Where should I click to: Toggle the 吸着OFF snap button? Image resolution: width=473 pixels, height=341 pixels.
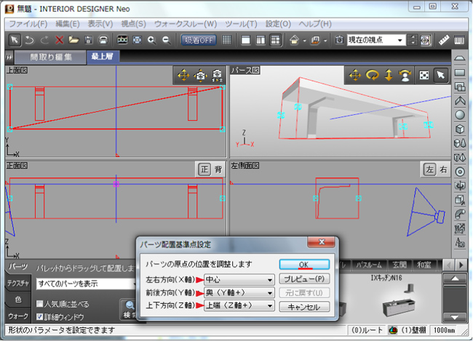pyautogui.click(x=199, y=40)
